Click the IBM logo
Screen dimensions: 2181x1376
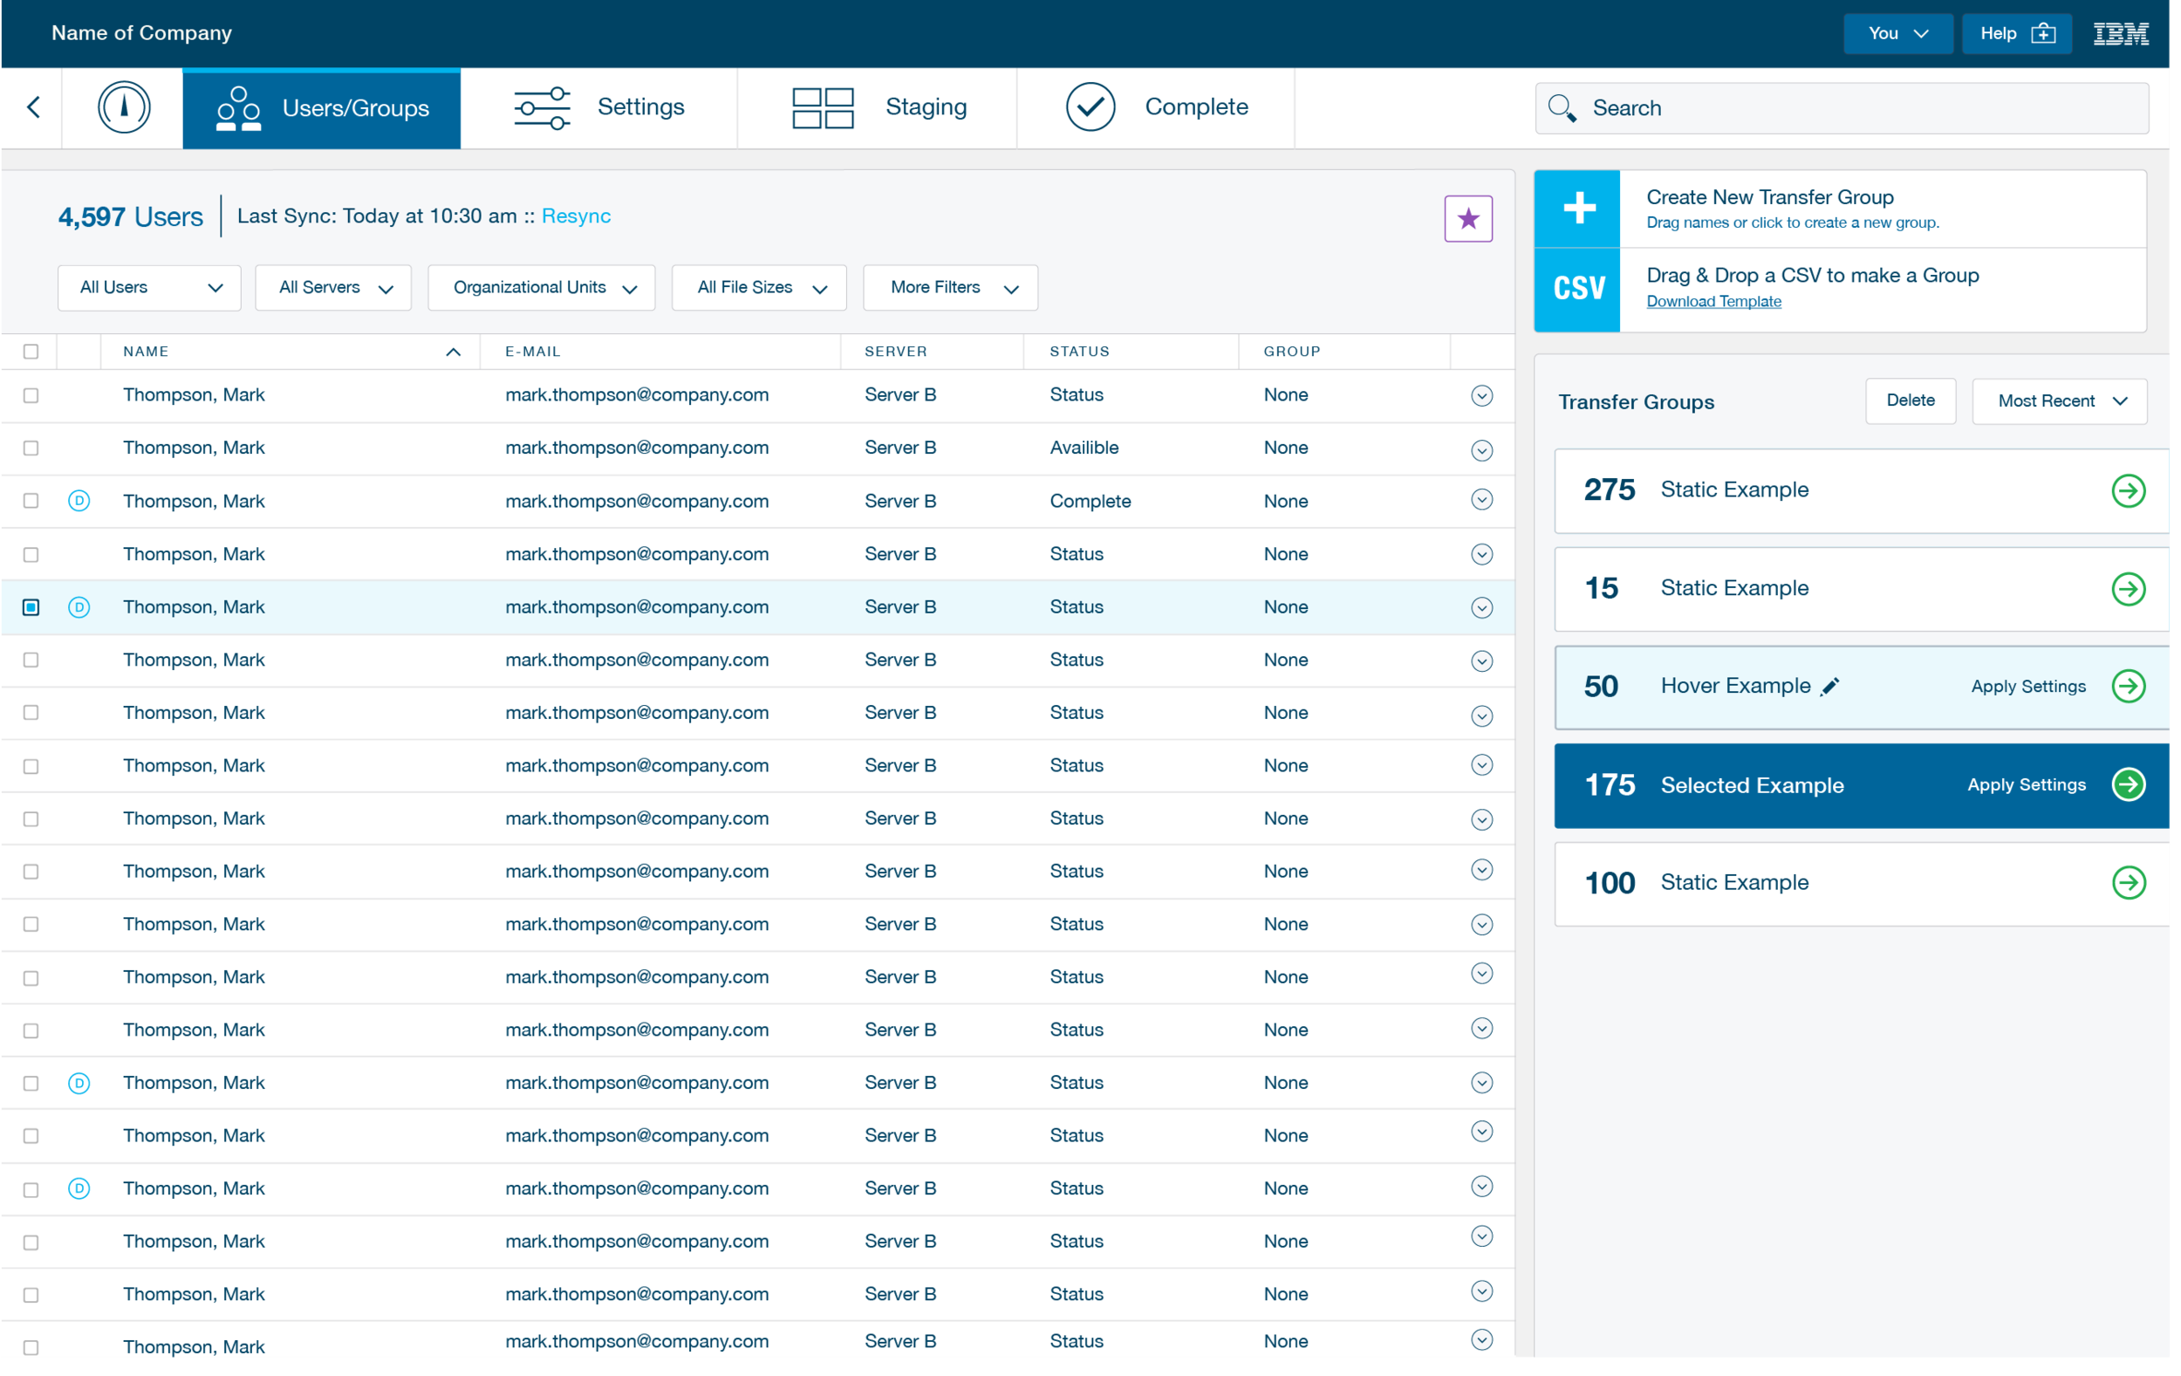click(2121, 33)
